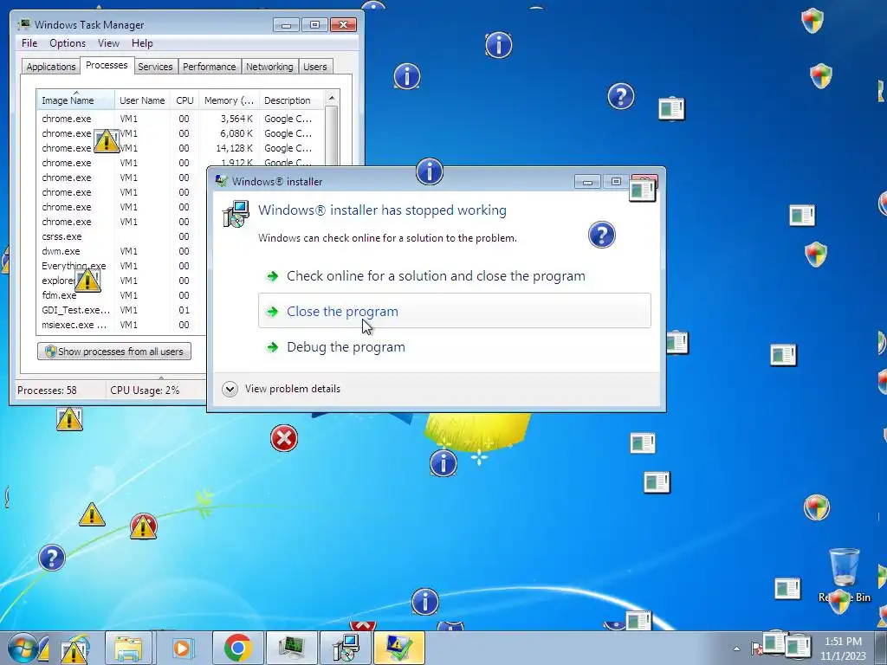This screenshot has width=887, height=665.
Task: Select the GDI_Test.exe process row
Action: tap(122, 310)
